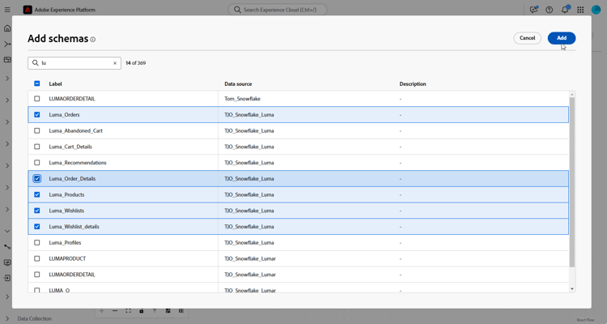This screenshot has width=607, height=324.
Task: Click the Add button
Action: click(562, 38)
